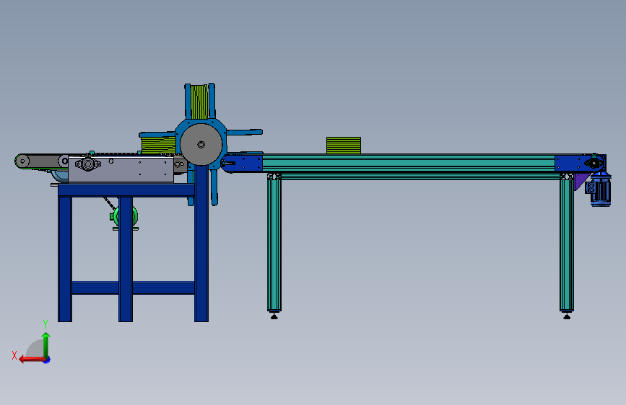Image resolution: width=626 pixels, height=405 pixels.
Task: Select the green motor under the blue table
Action: (126, 218)
